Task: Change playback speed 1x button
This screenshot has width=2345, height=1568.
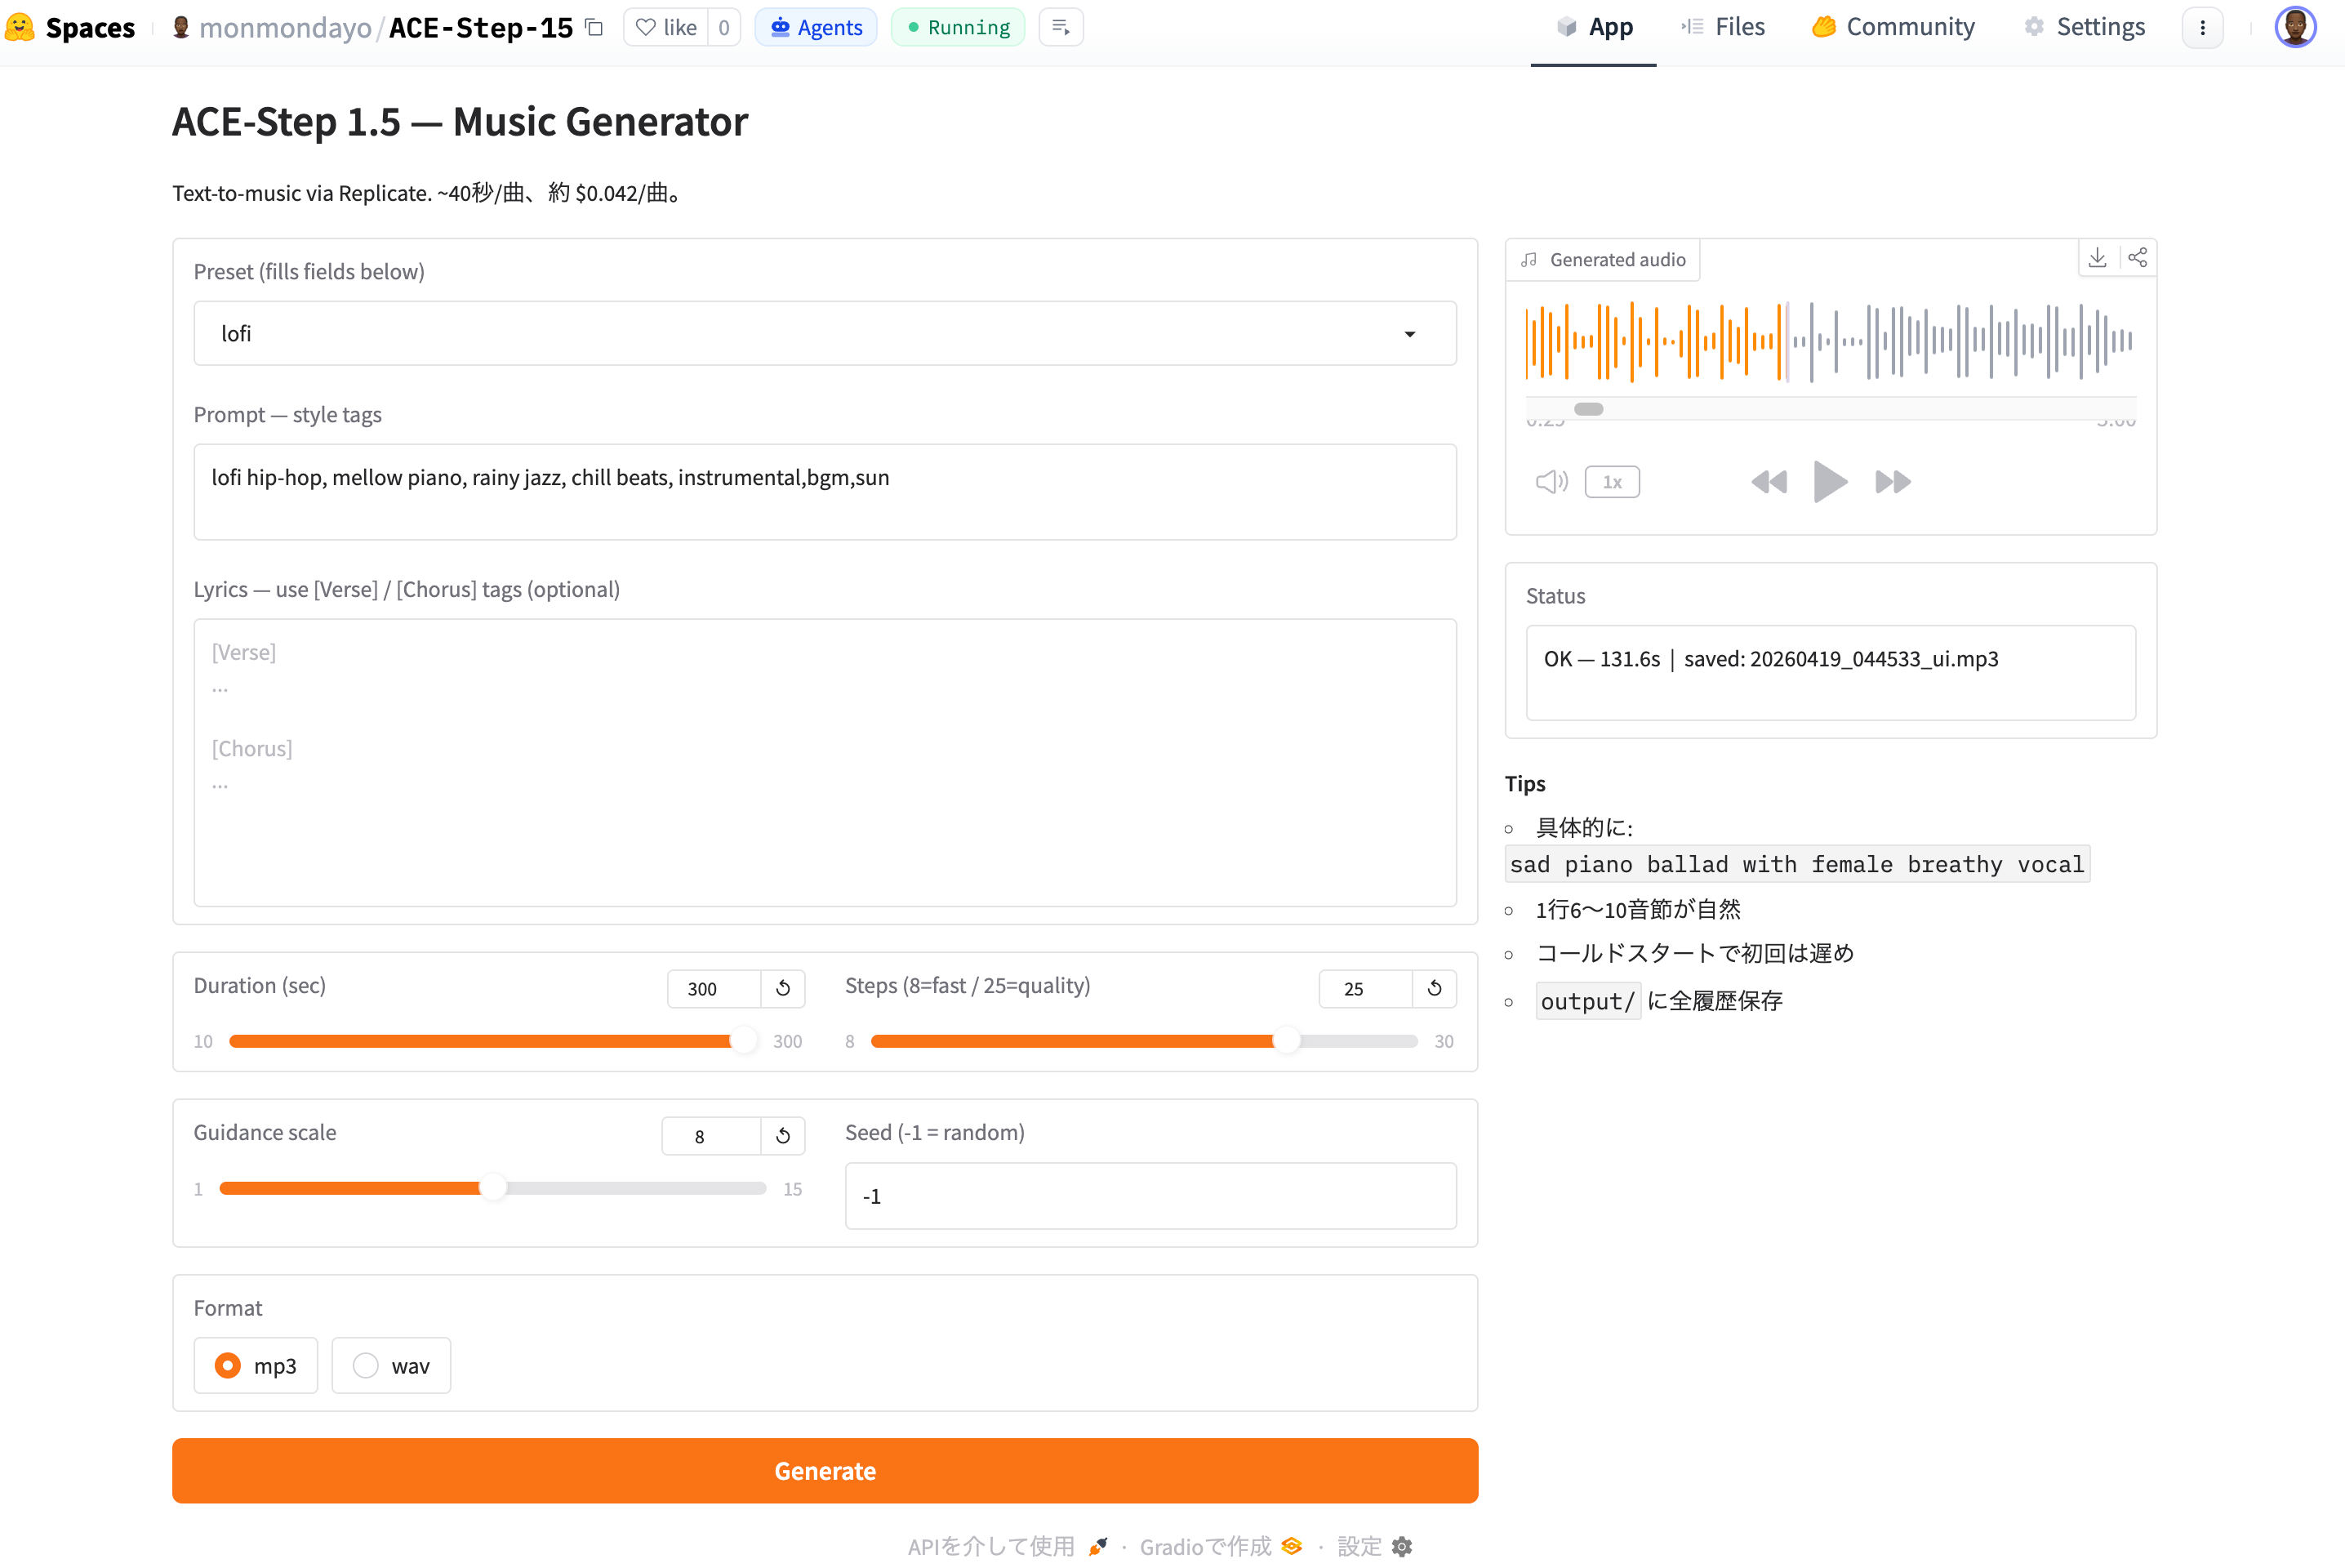Action: pyautogui.click(x=1611, y=482)
